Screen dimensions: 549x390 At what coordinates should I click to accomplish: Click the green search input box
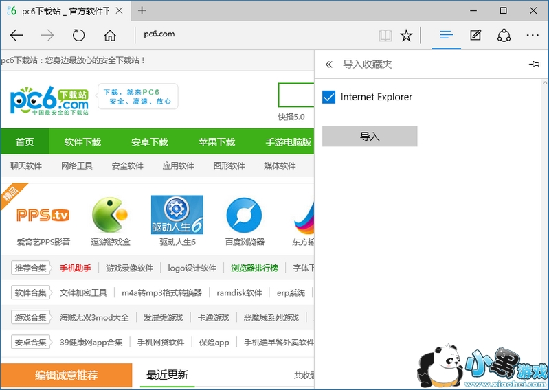[x=296, y=95]
